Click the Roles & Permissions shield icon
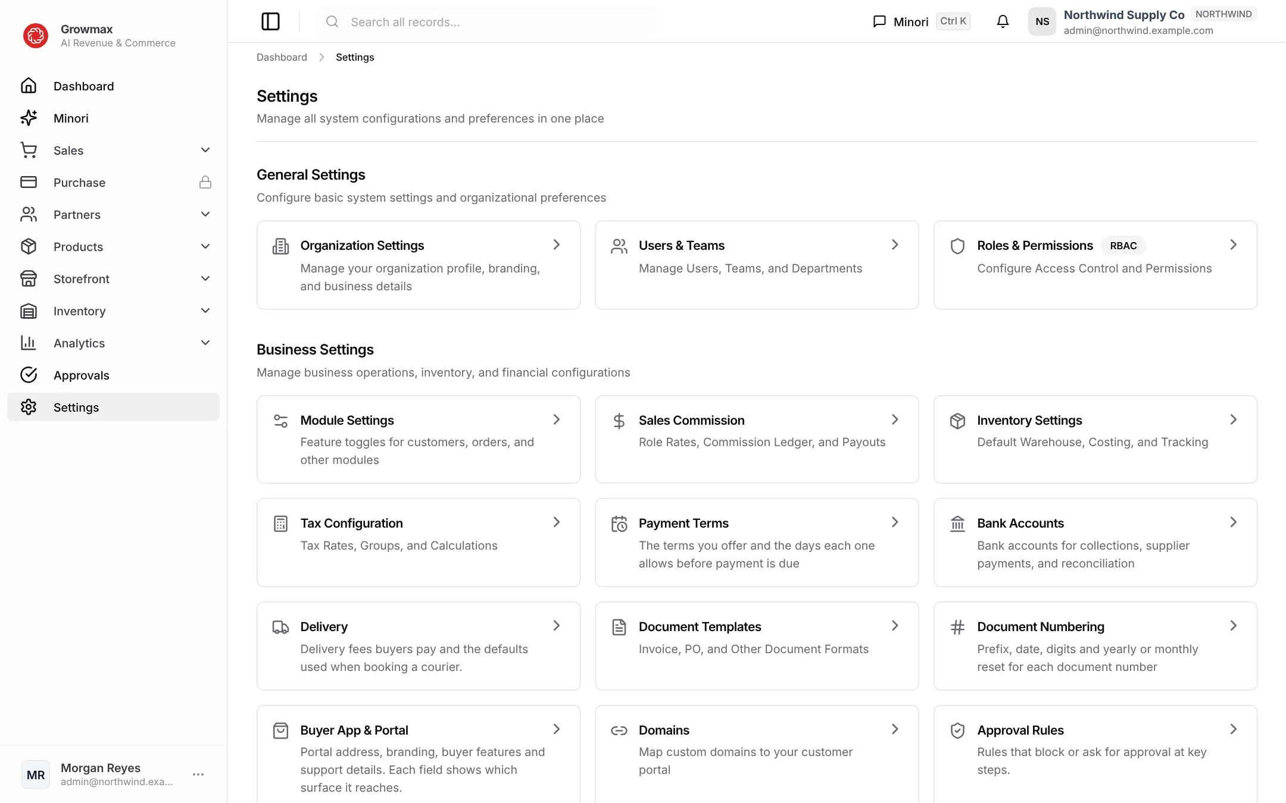Screen dimensions: 1286x803 pos(957,246)
